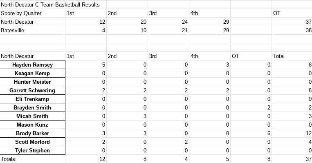Select Hayden Ramsey's 1st quarter value 5
Screen dimensions: 312x163
coord(86,65)
